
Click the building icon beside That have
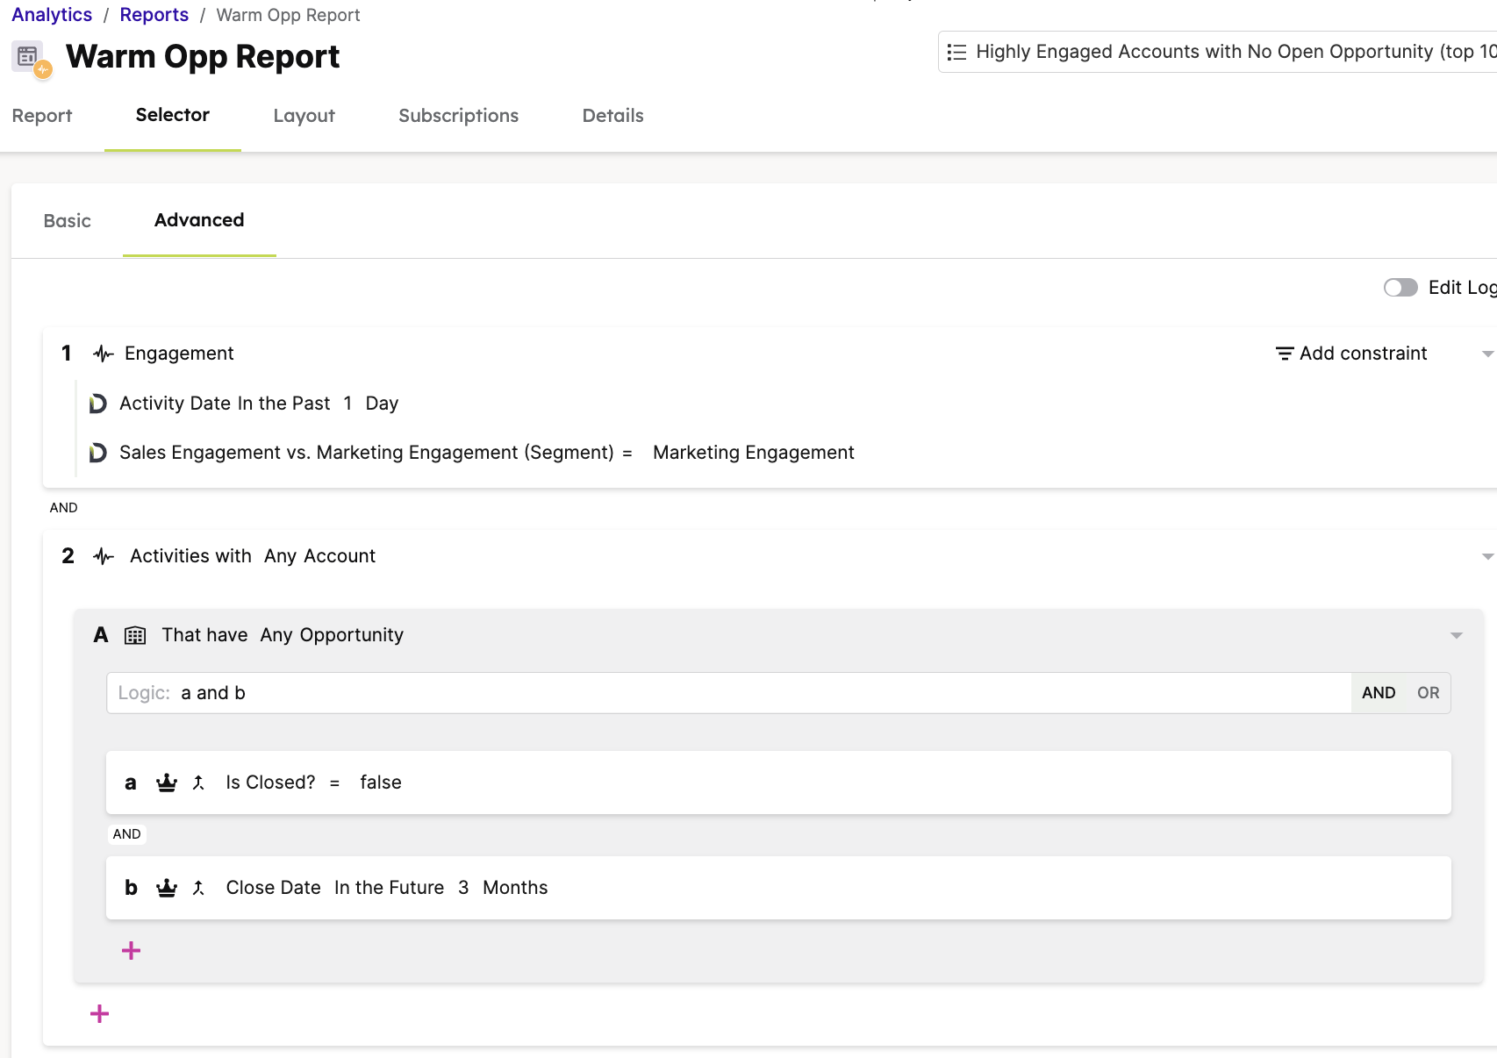point(135,635)
